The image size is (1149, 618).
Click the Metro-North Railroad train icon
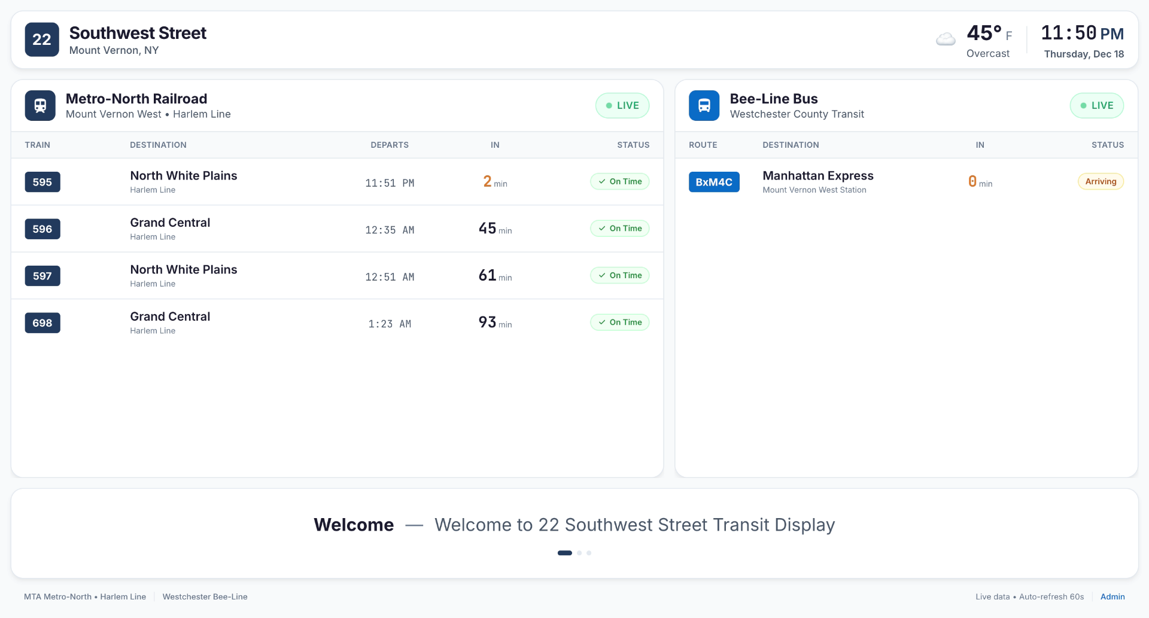click(x=40, y=105)
